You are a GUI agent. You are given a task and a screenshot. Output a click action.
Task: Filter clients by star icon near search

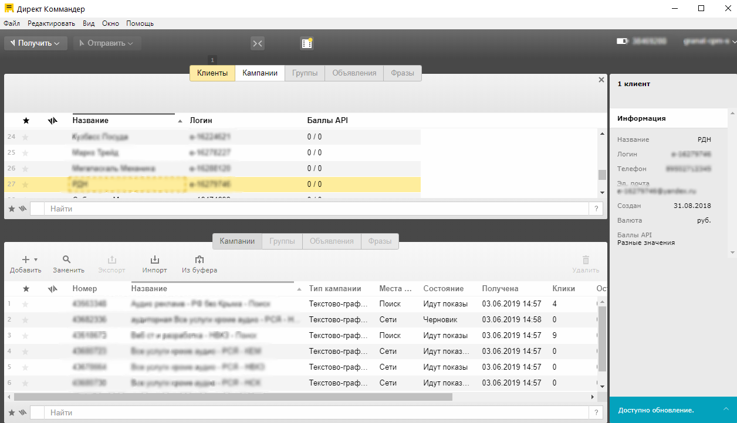click(x=12, y=209)
